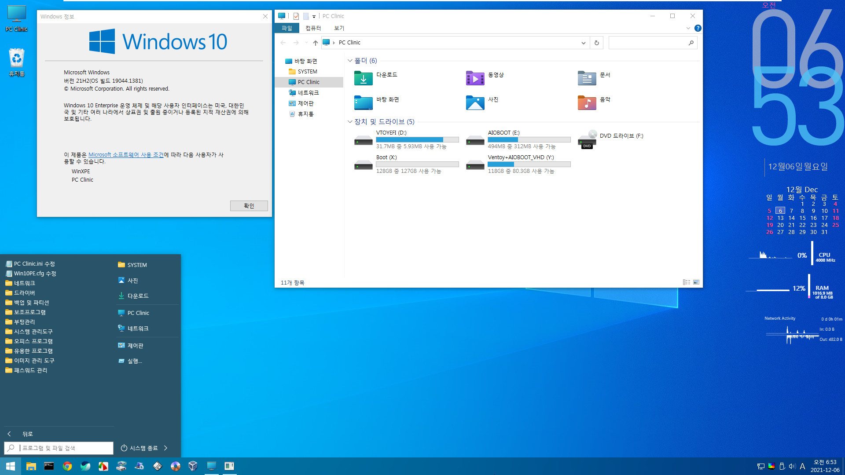Open the volume speaker tray icon
The image size is (845, 475).
(x=792, y=466)
